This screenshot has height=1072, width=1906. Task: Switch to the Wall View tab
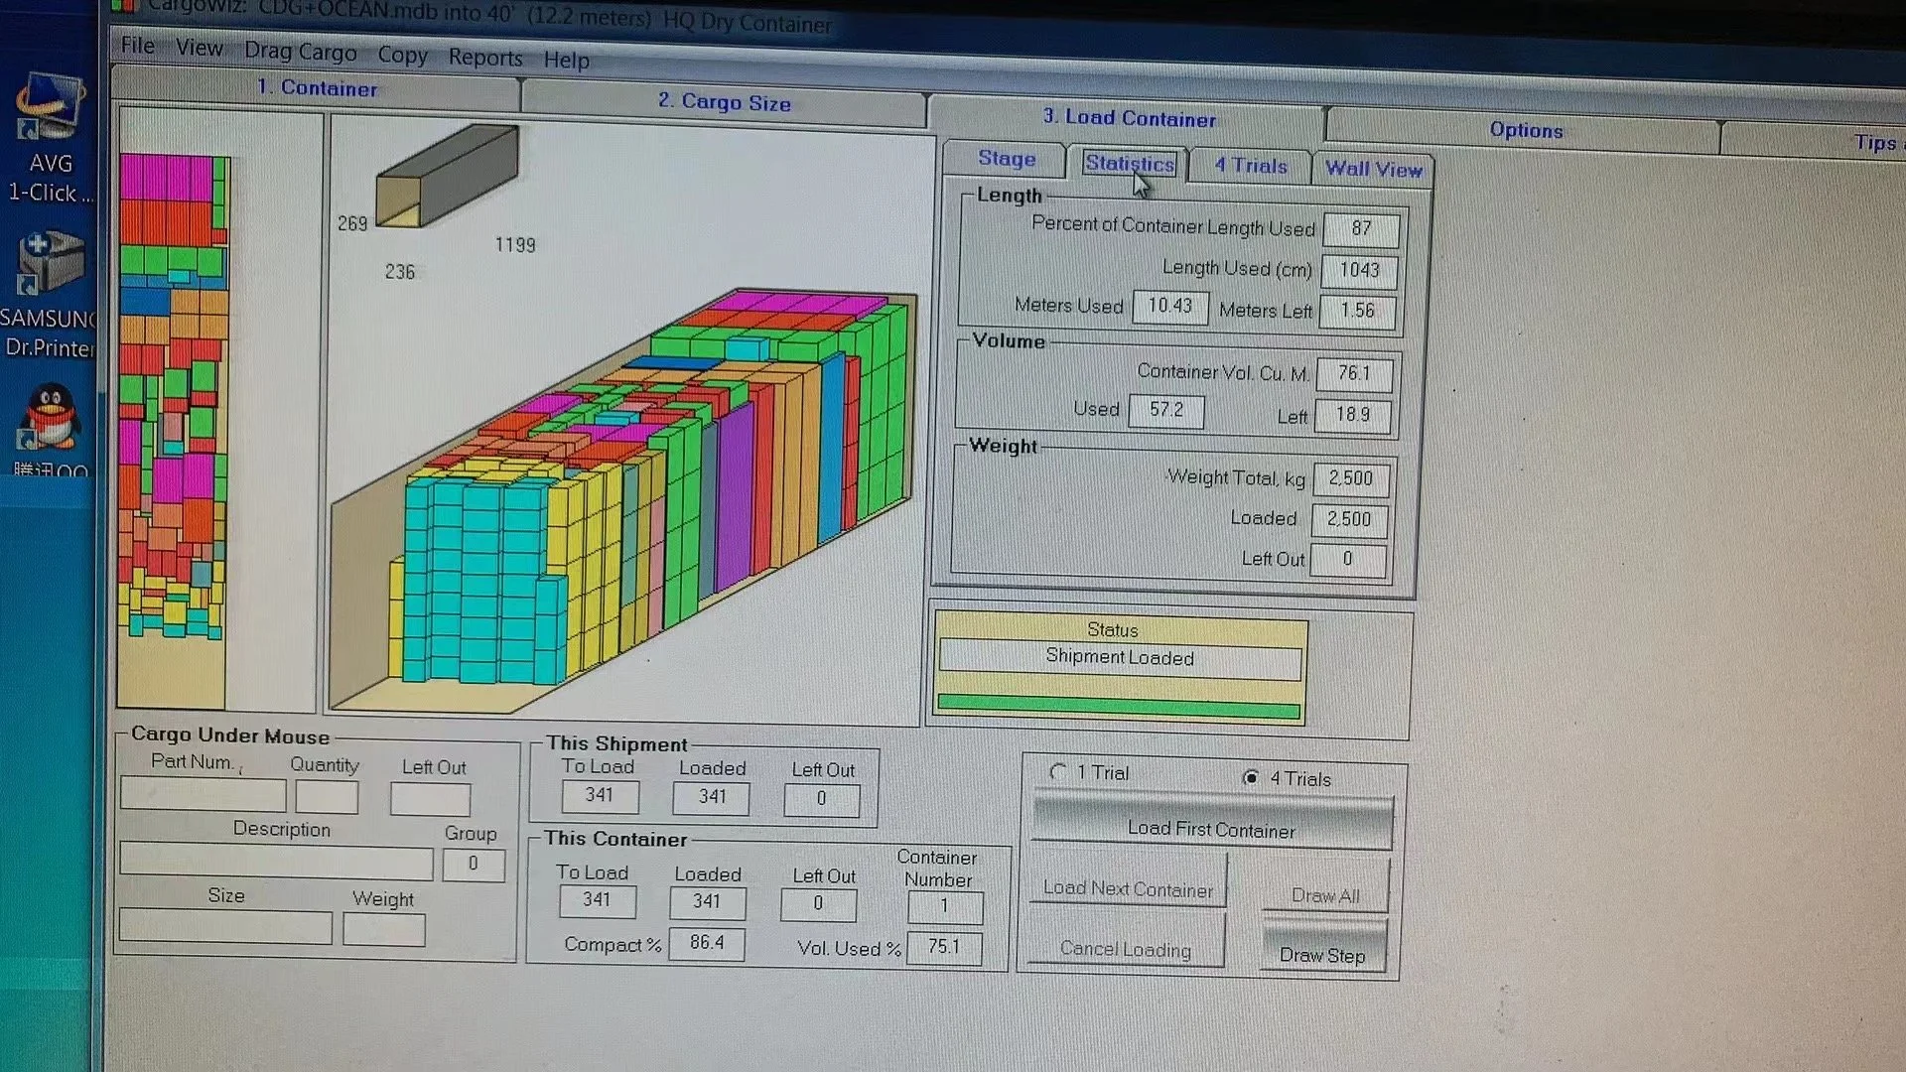(x=1373, y=169)
